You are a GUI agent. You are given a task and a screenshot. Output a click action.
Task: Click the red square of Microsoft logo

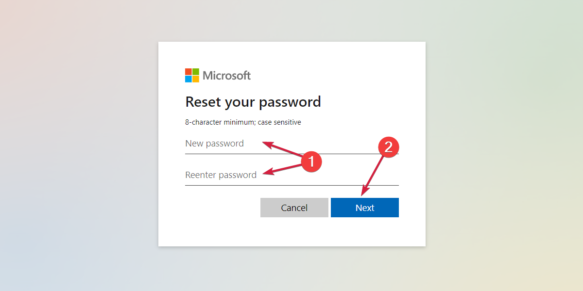[x=189, y=72]
